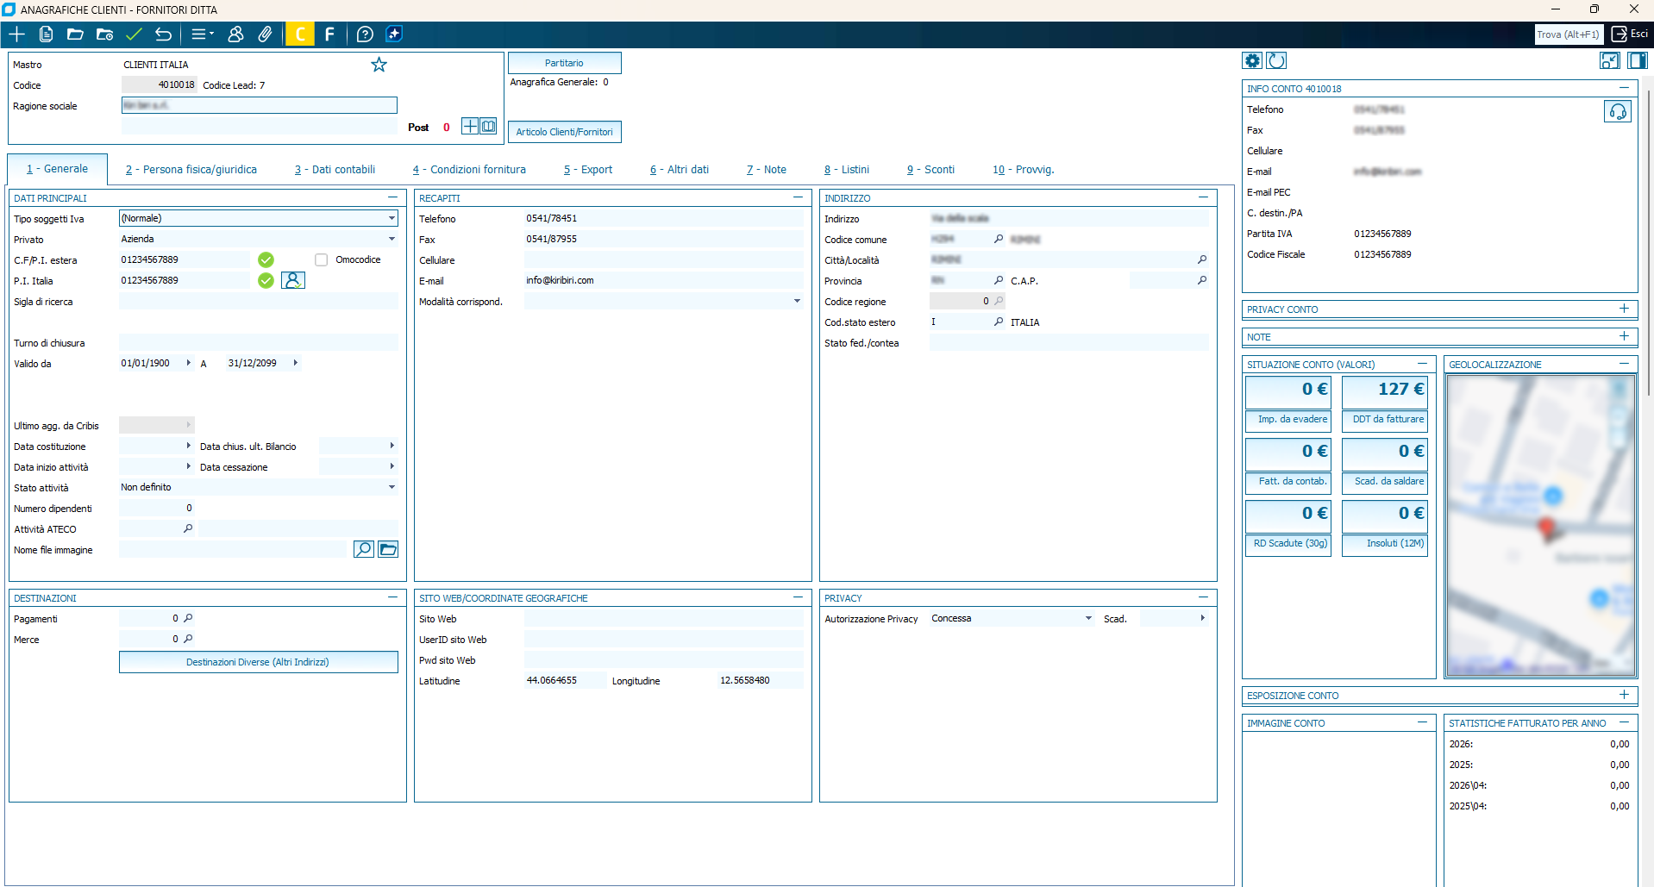Open help question mark icon
This screenshot has width=1654, height=887.
365,34
